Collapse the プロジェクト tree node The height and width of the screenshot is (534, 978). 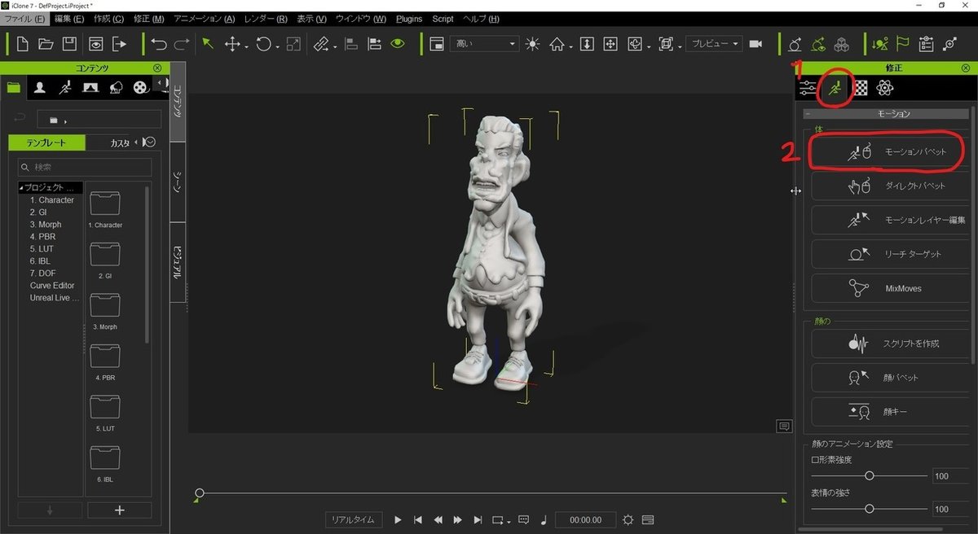tap(21, 187)
